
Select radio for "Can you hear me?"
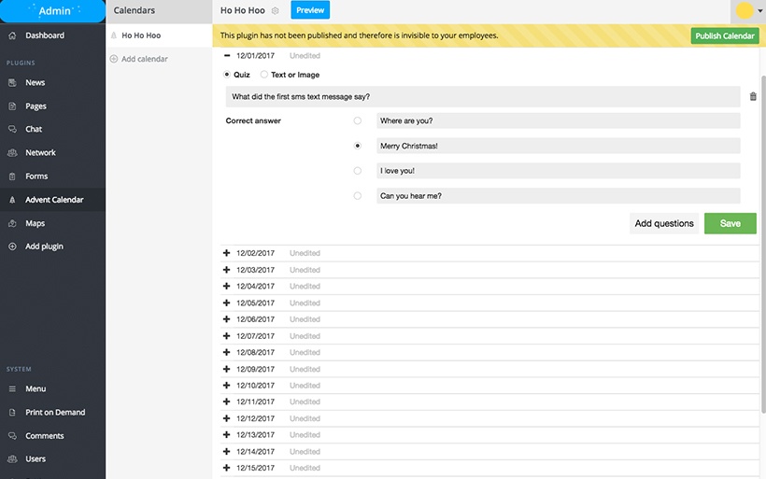(358, 196)
